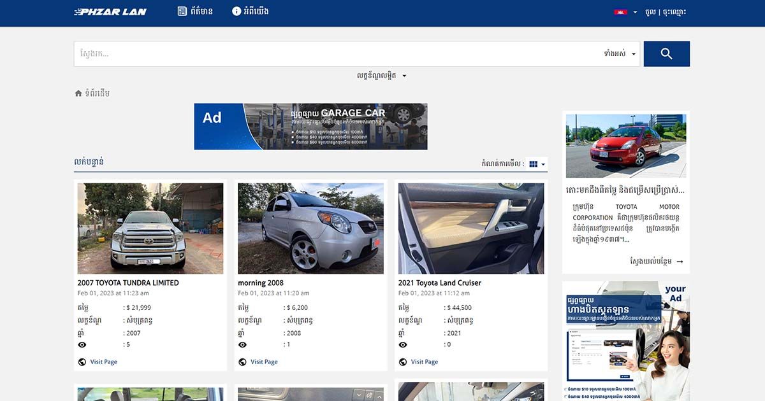Click the eye views icon on Land Cruiser card
The image size is (765, 401).
pos(403,344)
